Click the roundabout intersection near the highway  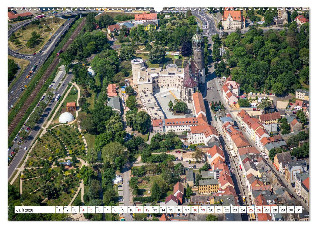(31, 58)
